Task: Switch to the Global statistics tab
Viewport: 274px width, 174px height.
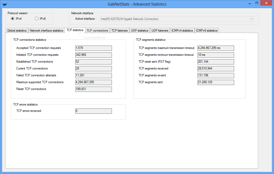Action: [x=17, y=31]
